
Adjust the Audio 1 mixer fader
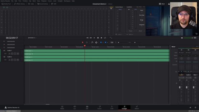(180, 87)
